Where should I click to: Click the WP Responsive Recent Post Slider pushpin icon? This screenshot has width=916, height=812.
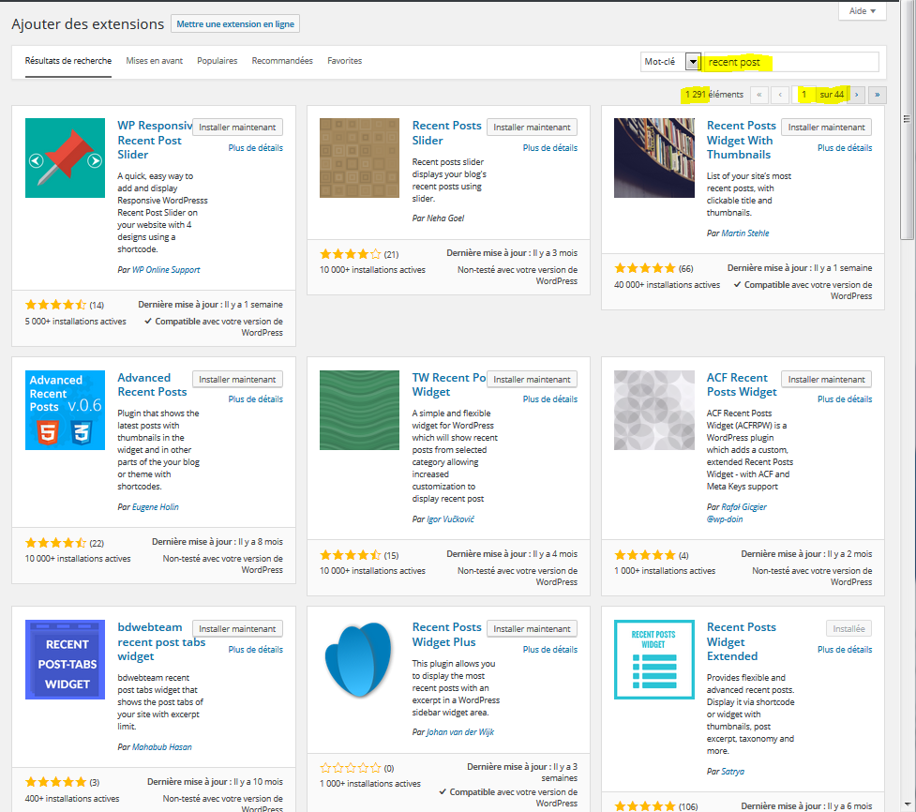click(x=65, y=158)
